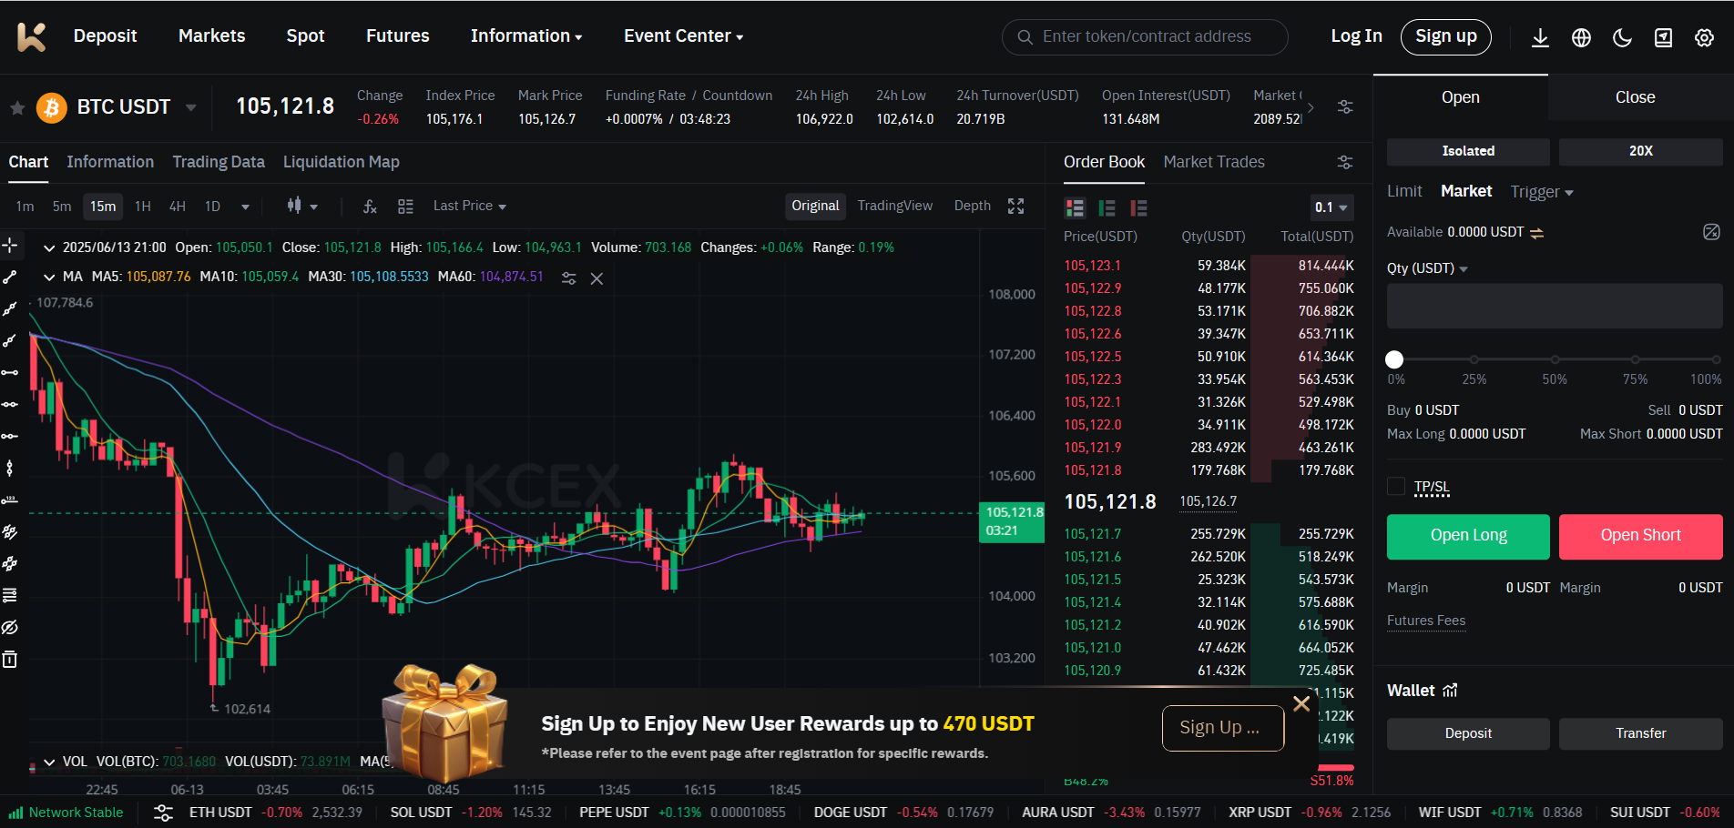Switch chart to Original view
Image resolution: width=1734 pixels, height=828 pixels.
[x=815, y=206]
